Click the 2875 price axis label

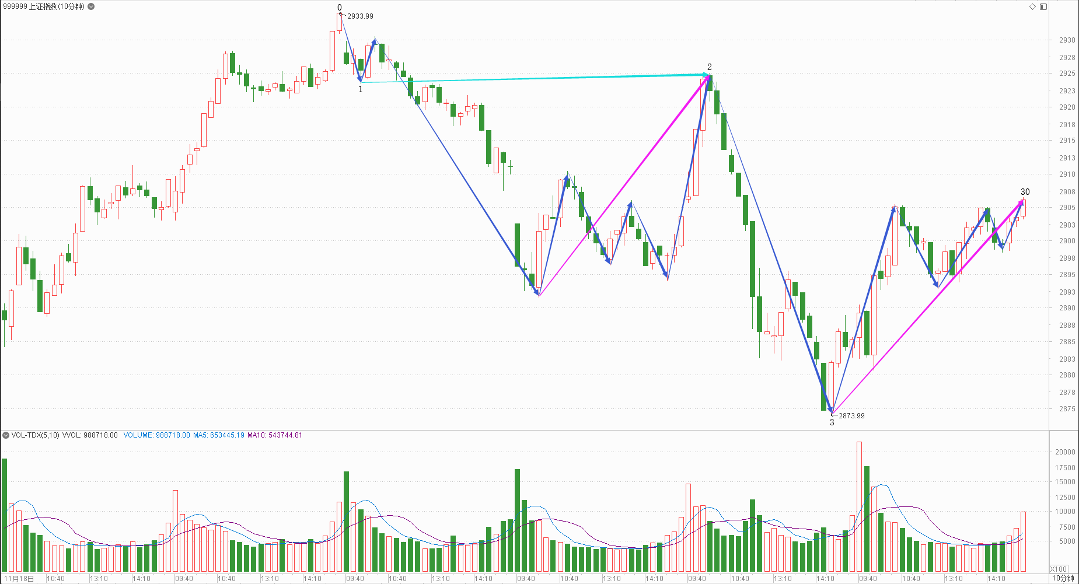click(x=1067, y=409)
